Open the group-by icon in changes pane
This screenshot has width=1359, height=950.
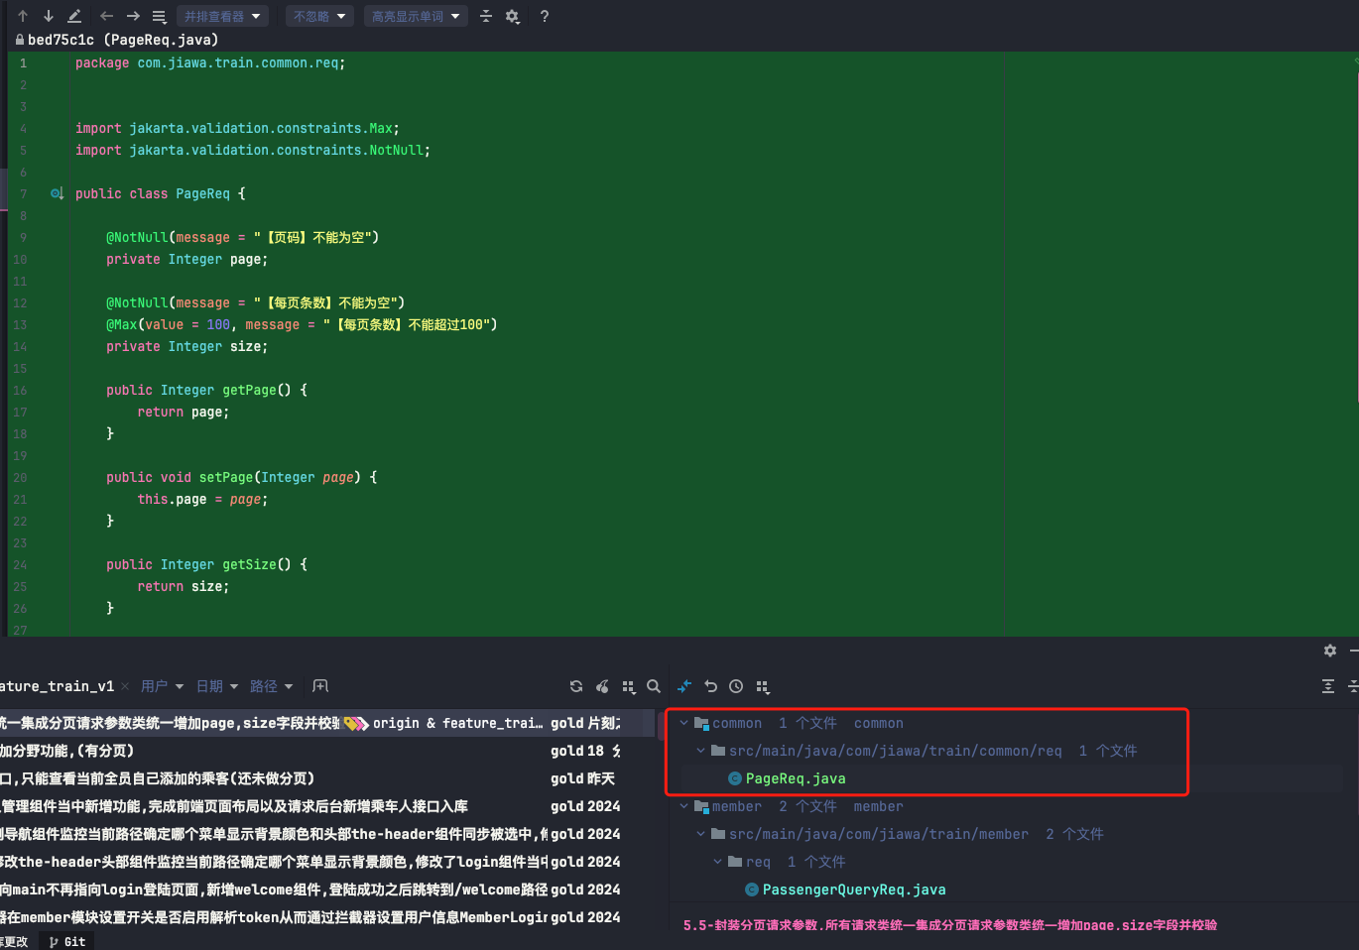[x=762, y=686]
